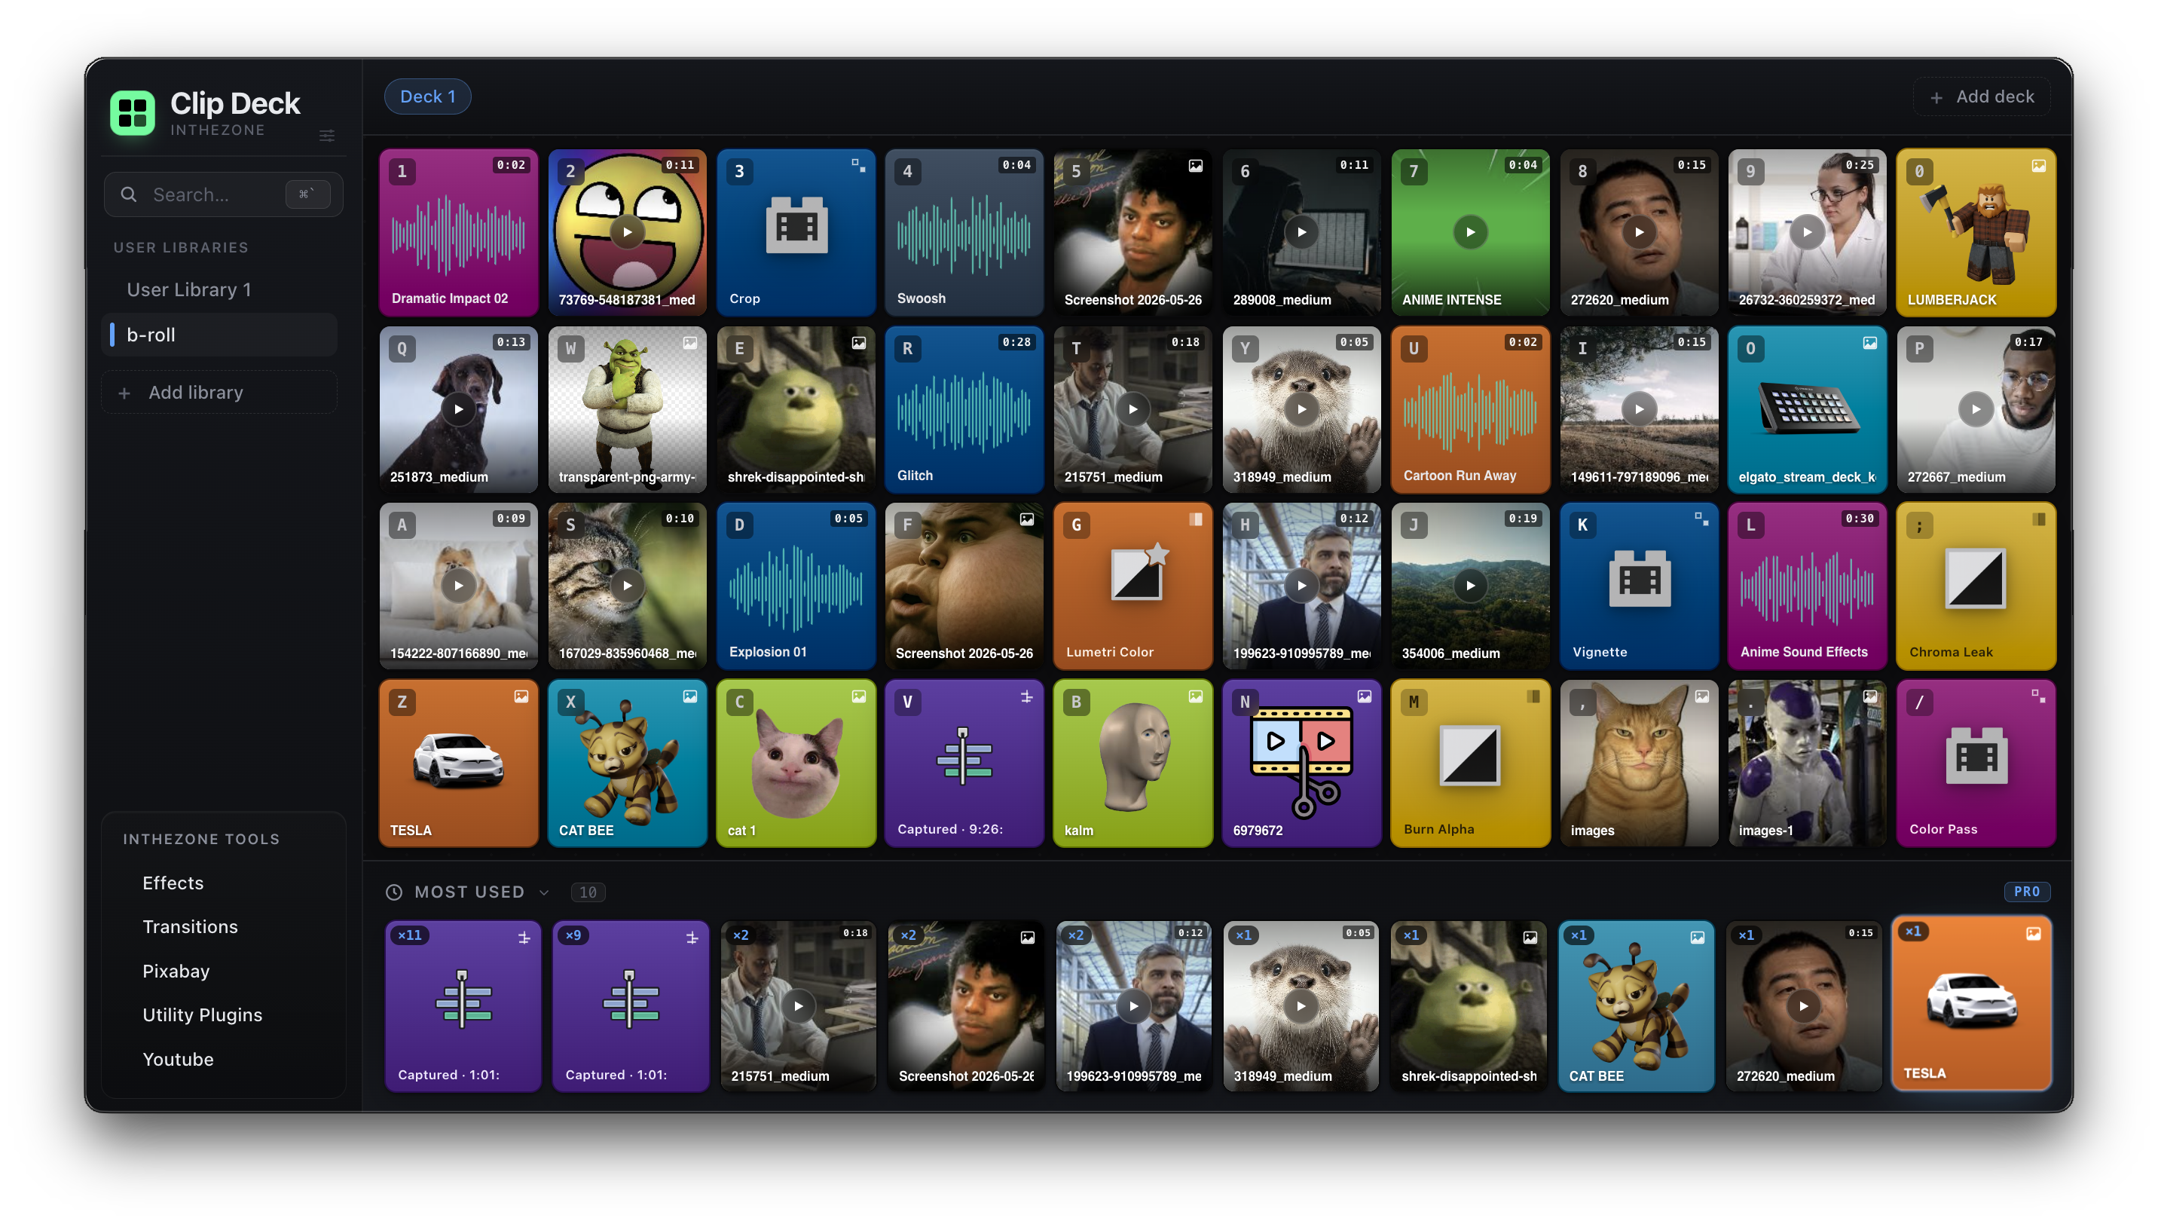Click the Burn Alpha transition icon
2158x1224 pixels.
pos(1470,756)
